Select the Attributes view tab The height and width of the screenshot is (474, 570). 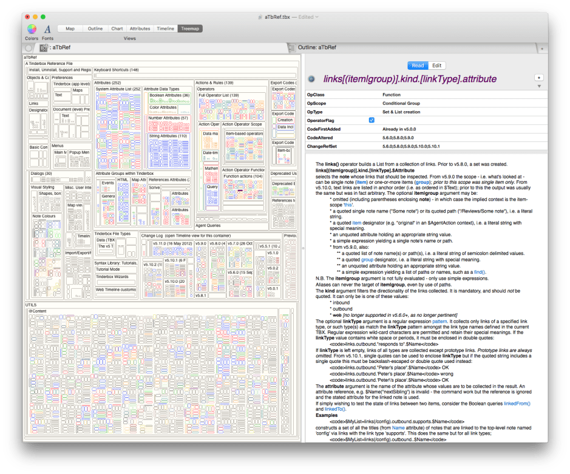tap(140, 29)
